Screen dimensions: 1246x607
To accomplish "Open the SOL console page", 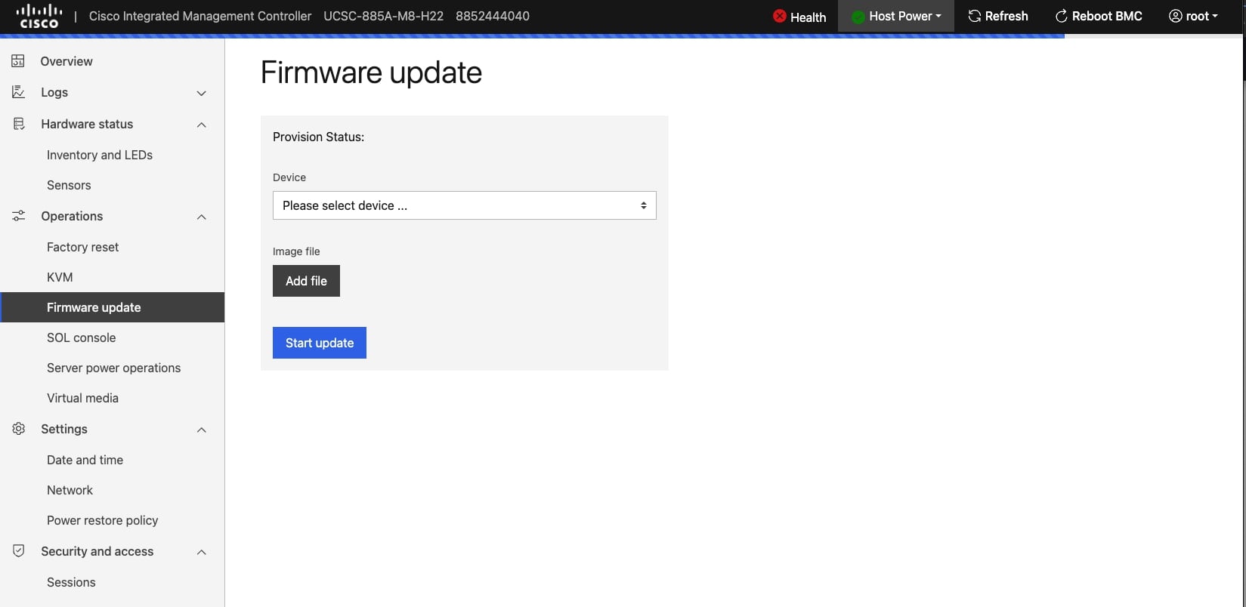I will (82, 337).
